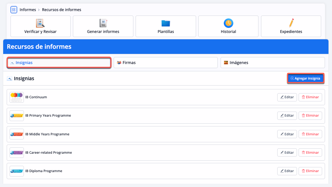Edit the IB Diploma Programme badge

click(x=287, y=171)
